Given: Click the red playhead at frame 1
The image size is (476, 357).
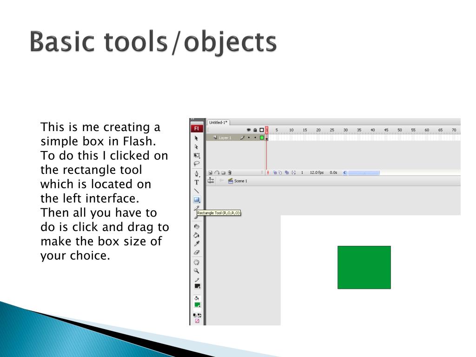Looking at the screenshot, I should (267, 130).
